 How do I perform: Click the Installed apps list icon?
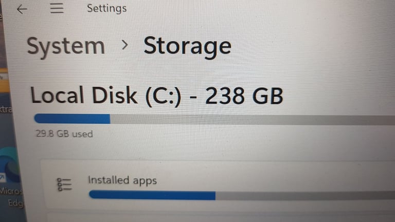[x=64, y=184]
